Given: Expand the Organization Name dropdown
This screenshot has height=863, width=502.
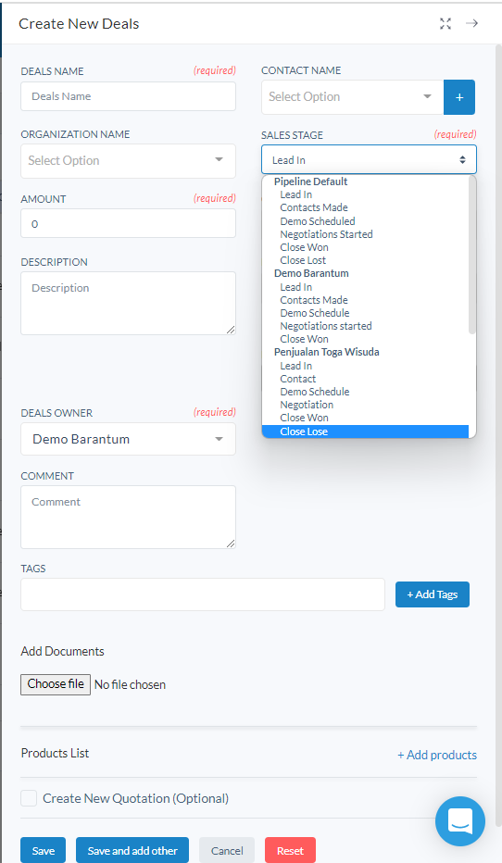Looking at the screenshot, I should [x=128, y=161].
